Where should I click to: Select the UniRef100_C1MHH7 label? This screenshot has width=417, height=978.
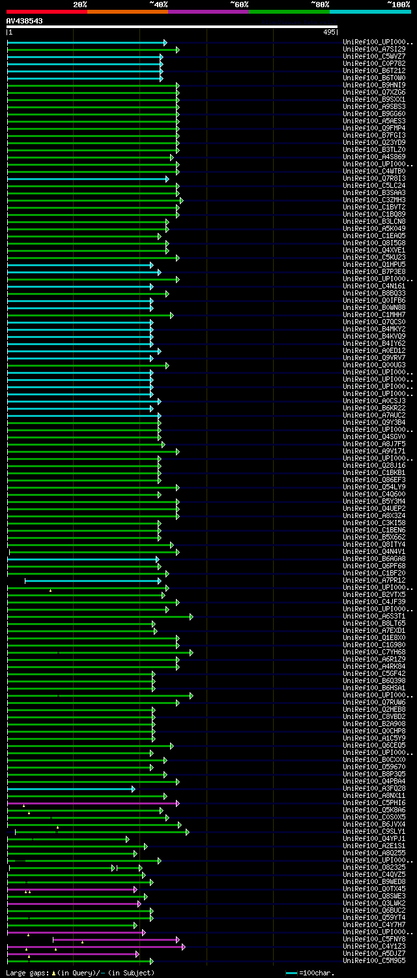tap(374, 314)
